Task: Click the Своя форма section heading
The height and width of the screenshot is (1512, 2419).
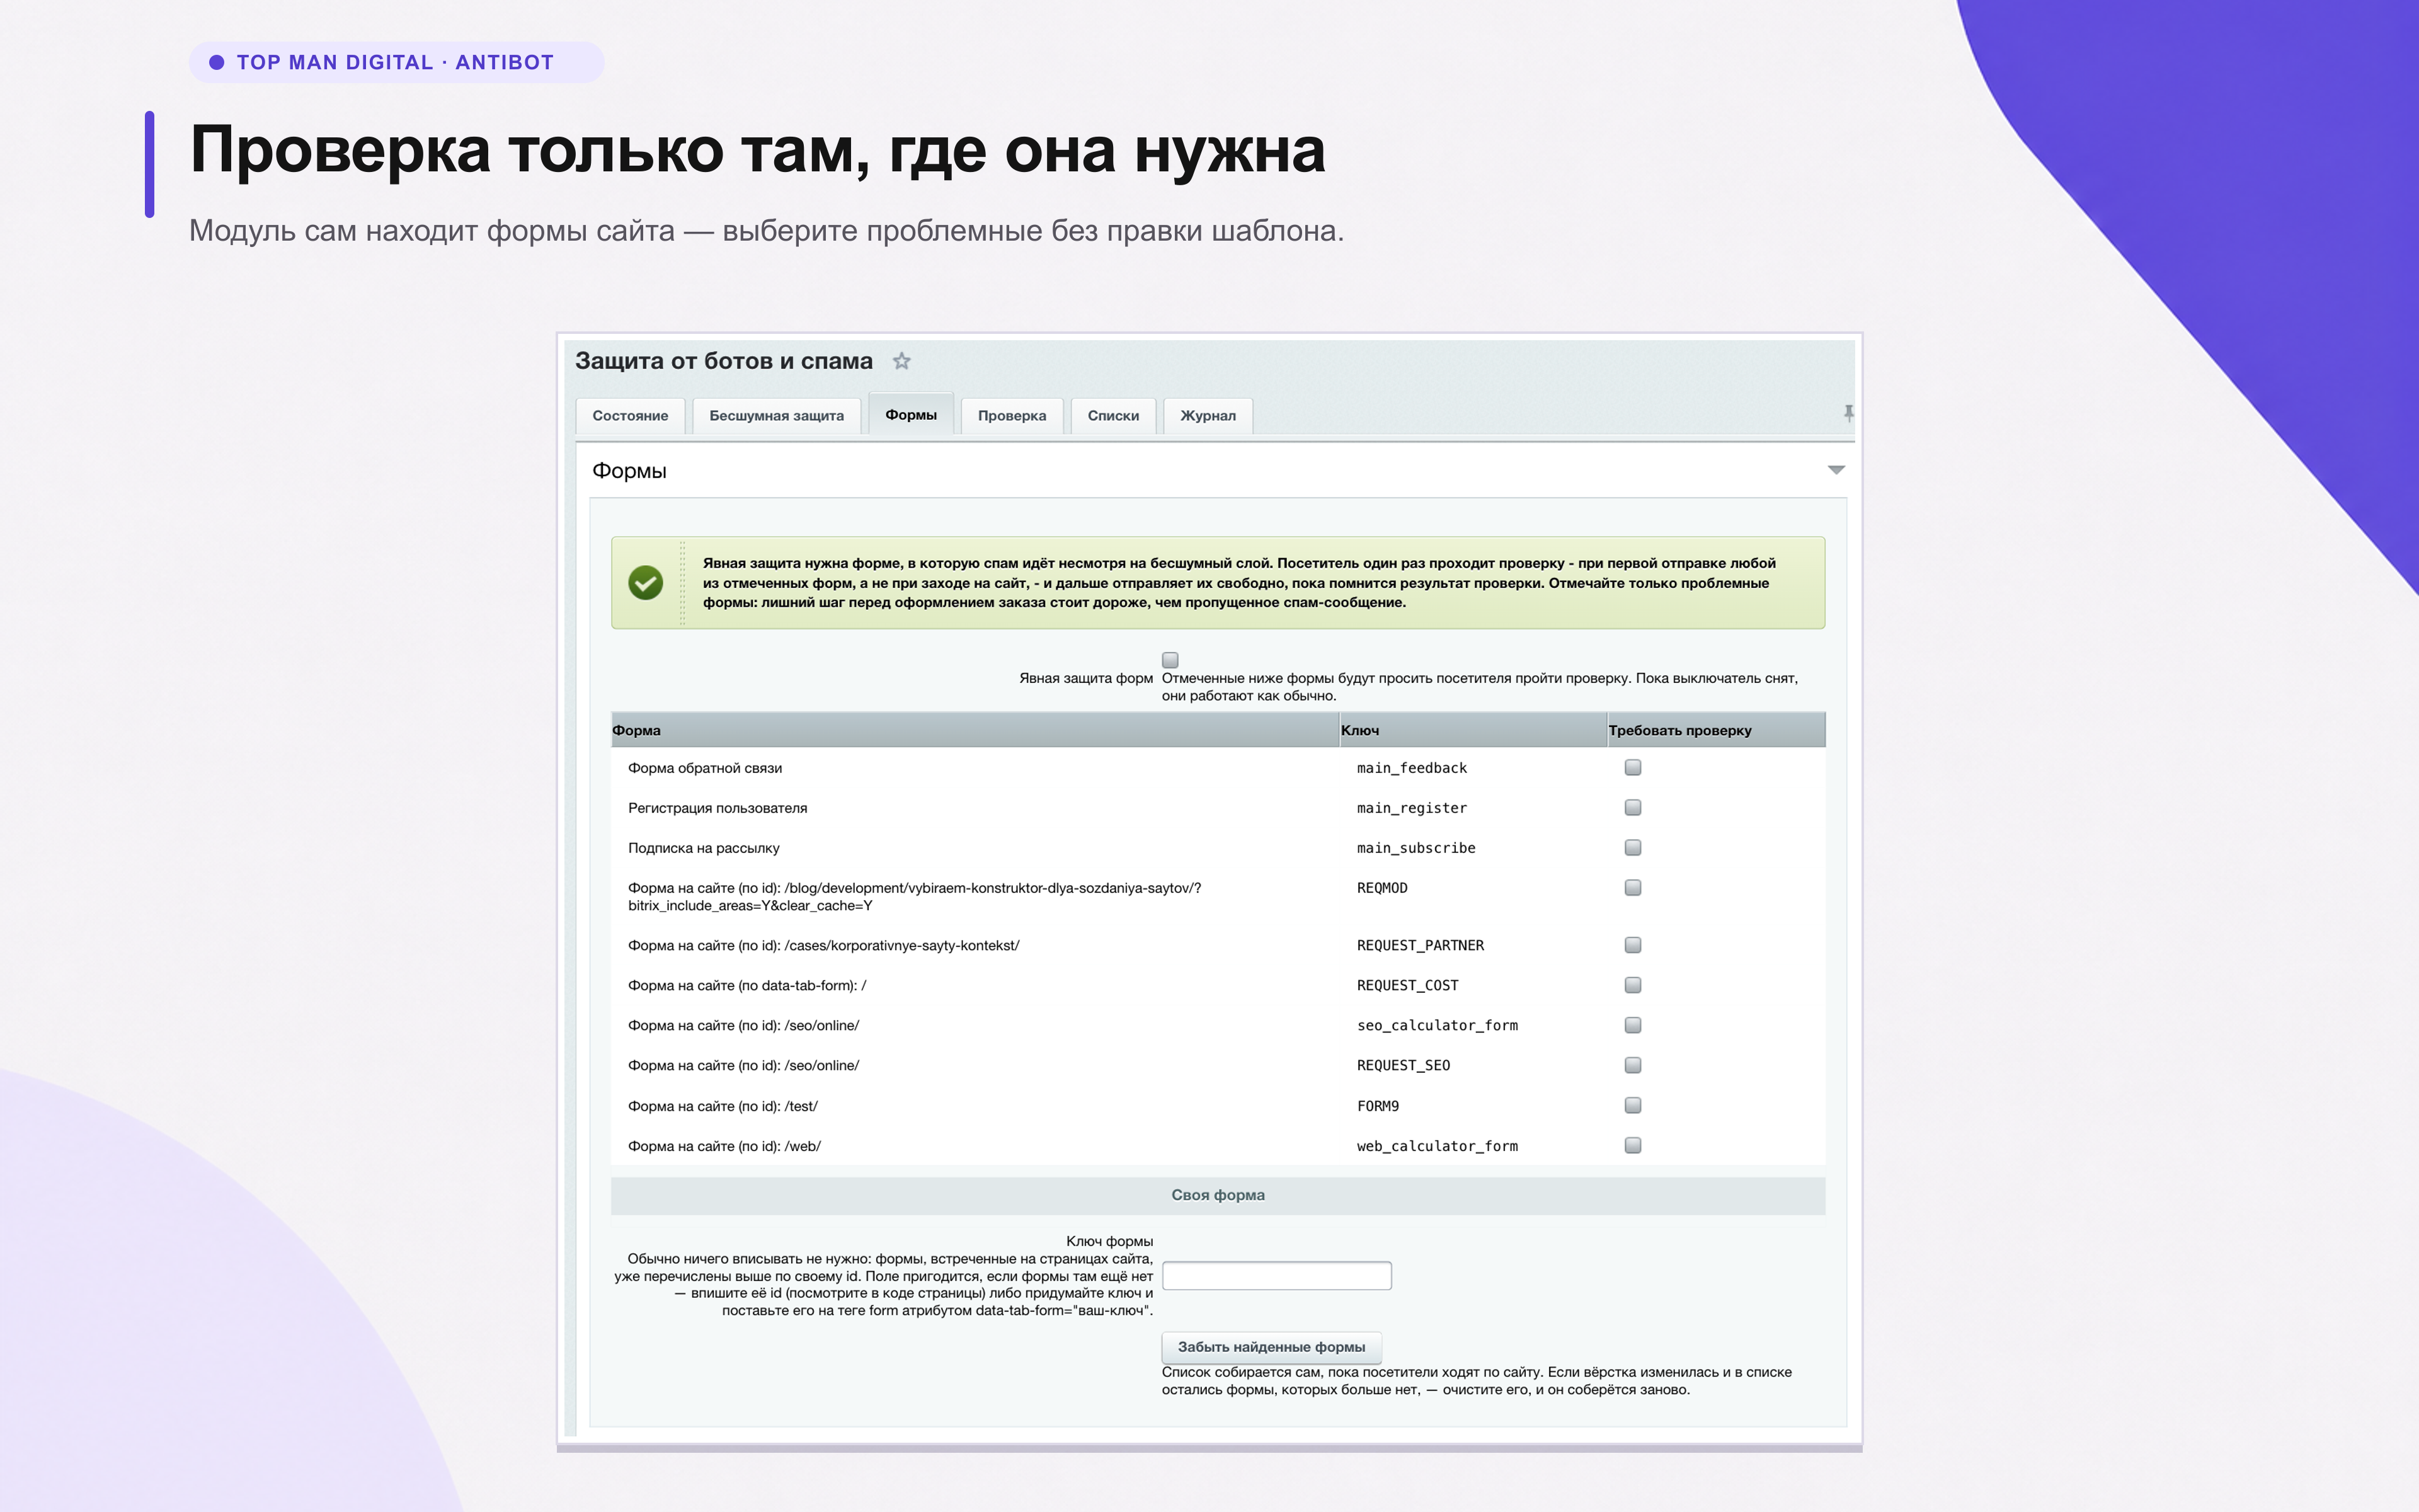Action: (x=1218, y=1195)
